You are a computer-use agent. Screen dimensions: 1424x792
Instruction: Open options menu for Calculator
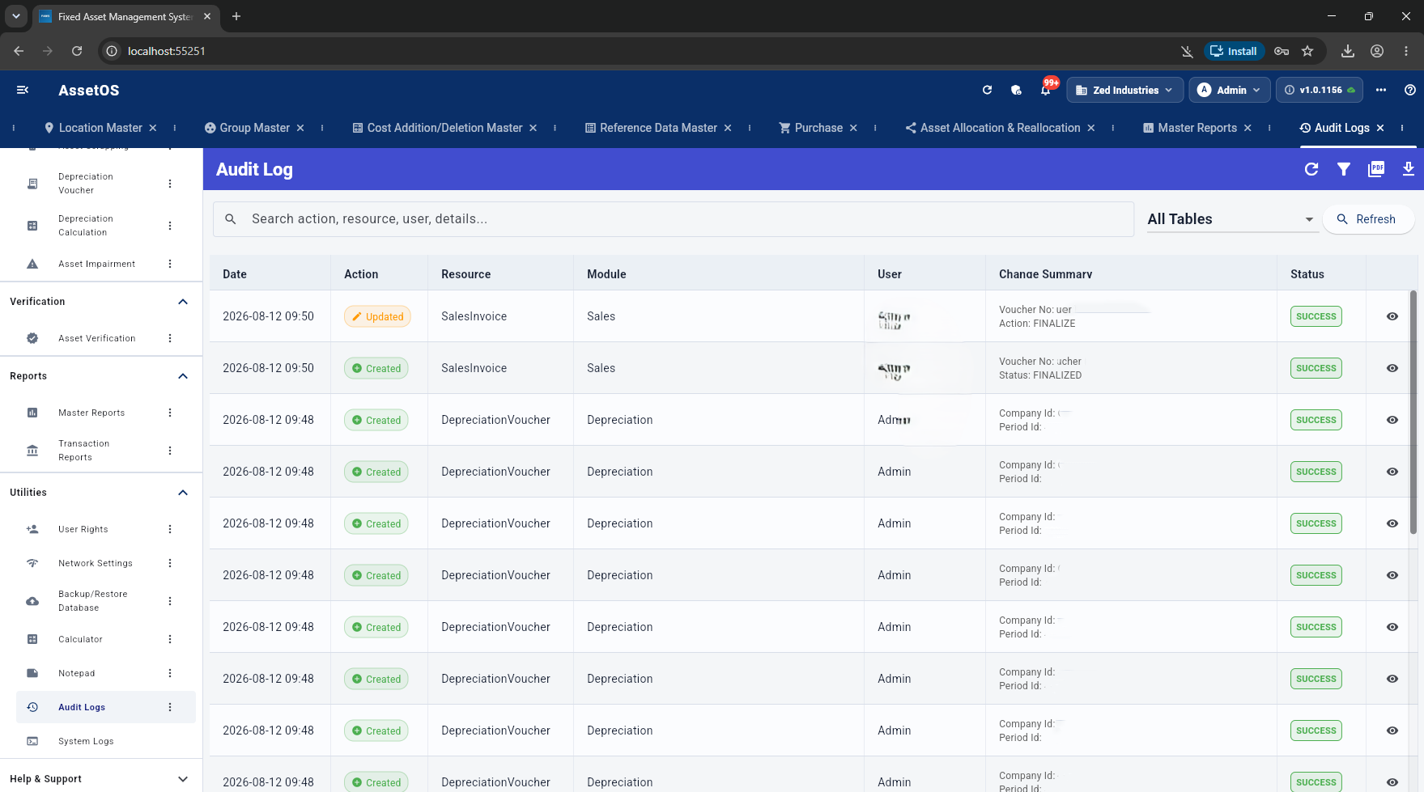pos(170,639)
